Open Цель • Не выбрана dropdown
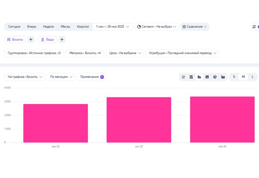 125,53
